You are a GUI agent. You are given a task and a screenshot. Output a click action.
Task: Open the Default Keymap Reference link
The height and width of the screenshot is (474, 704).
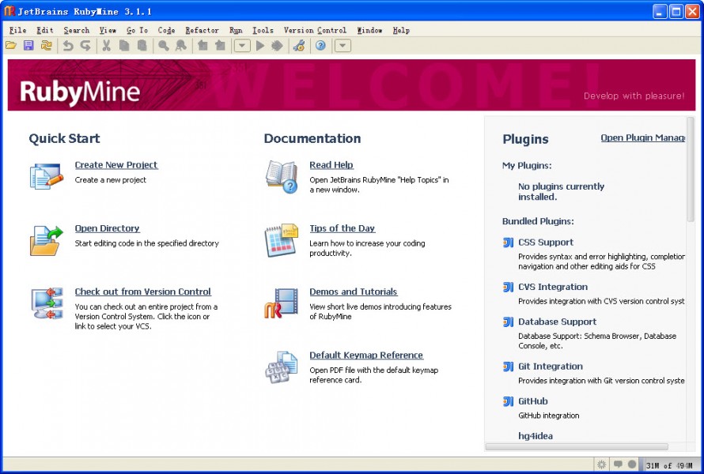pyautogui.click(x=365, y=355)
